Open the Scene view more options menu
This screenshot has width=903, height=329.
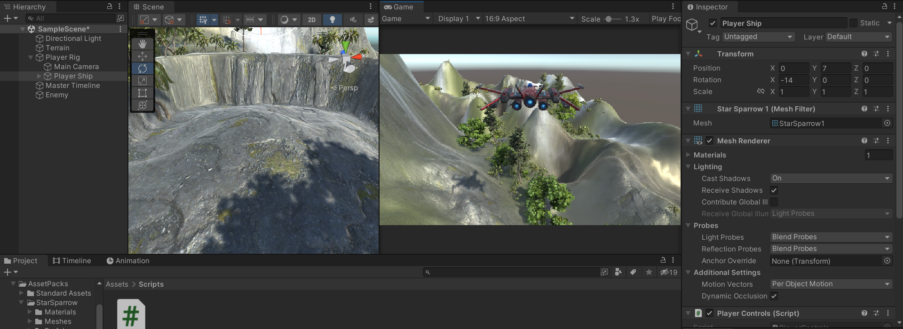tap(371, 7)
